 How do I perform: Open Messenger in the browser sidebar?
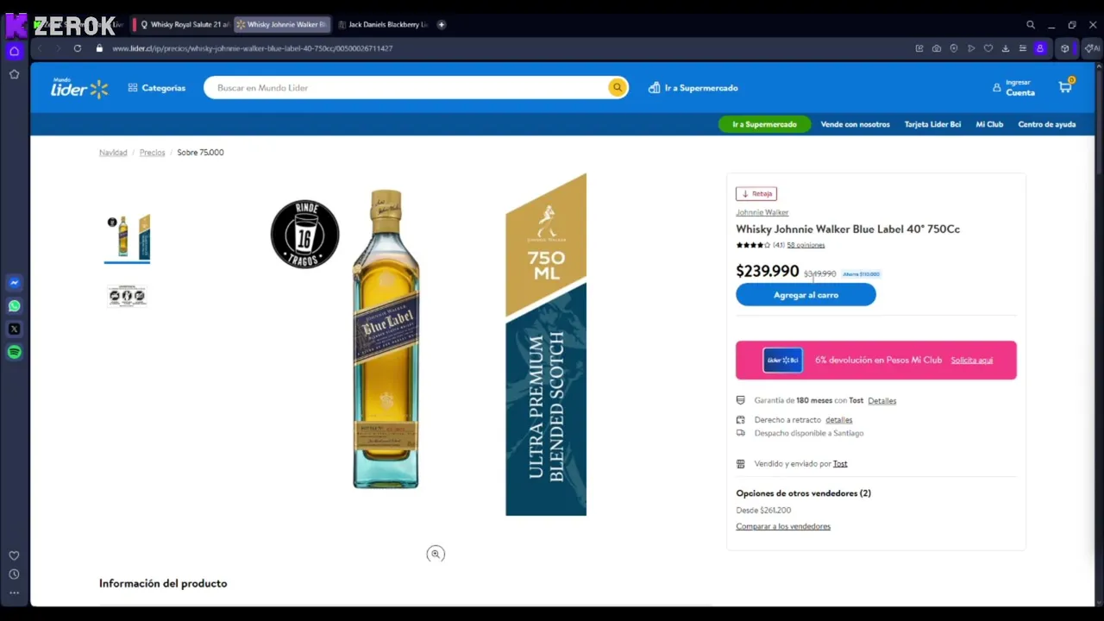pyautogui.click(x=14, y=283)
